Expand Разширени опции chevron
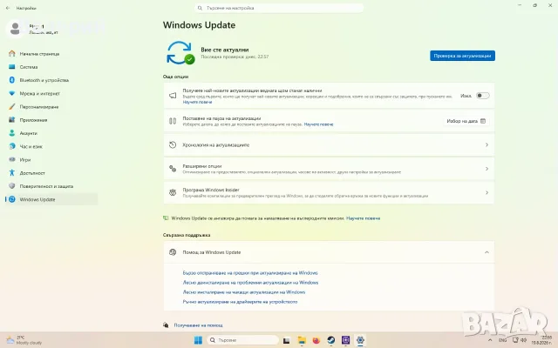The height and width of the screenshot is (348, 558). [487, 169]
